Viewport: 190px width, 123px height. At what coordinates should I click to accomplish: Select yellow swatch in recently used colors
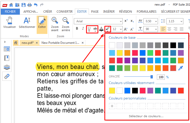pyautogui.click(x=112, y=91)
